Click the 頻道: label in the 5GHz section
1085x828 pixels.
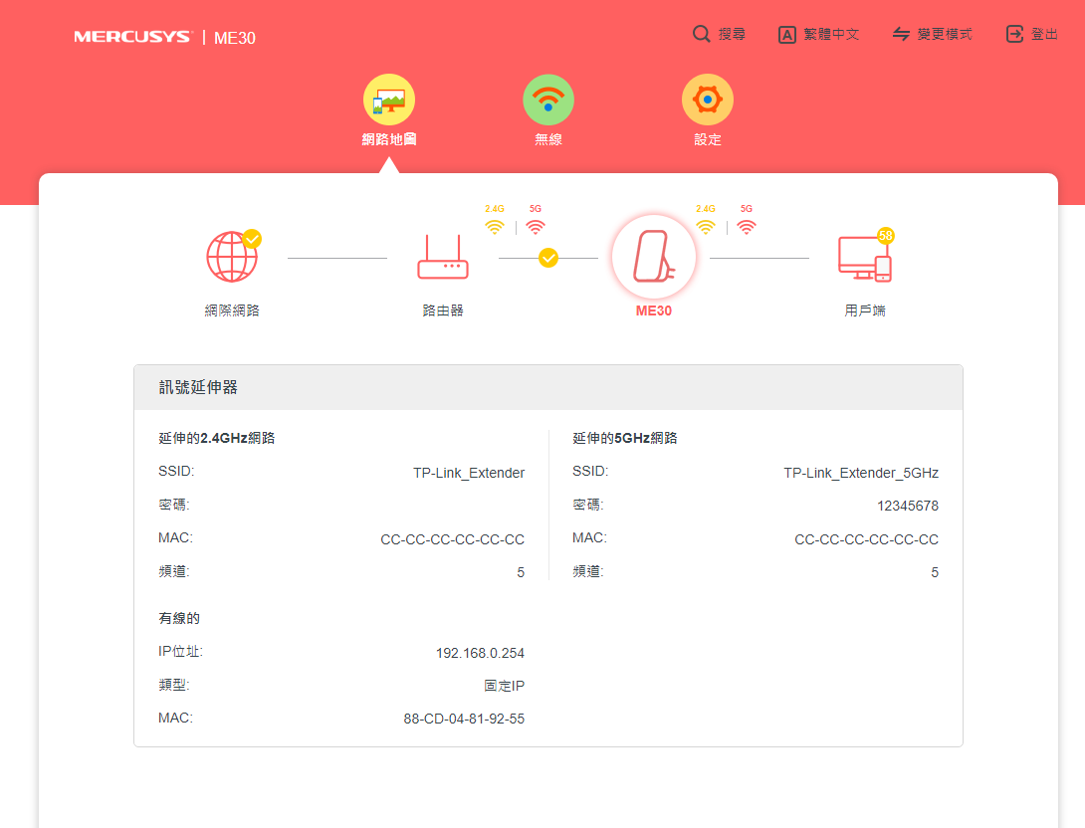click(x=588, y=571)
